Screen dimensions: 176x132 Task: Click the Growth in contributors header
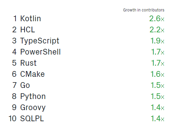coord(144,10)
